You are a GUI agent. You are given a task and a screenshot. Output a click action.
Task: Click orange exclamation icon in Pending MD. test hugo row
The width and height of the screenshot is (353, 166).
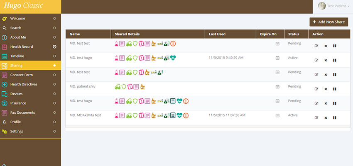point(186,101)
